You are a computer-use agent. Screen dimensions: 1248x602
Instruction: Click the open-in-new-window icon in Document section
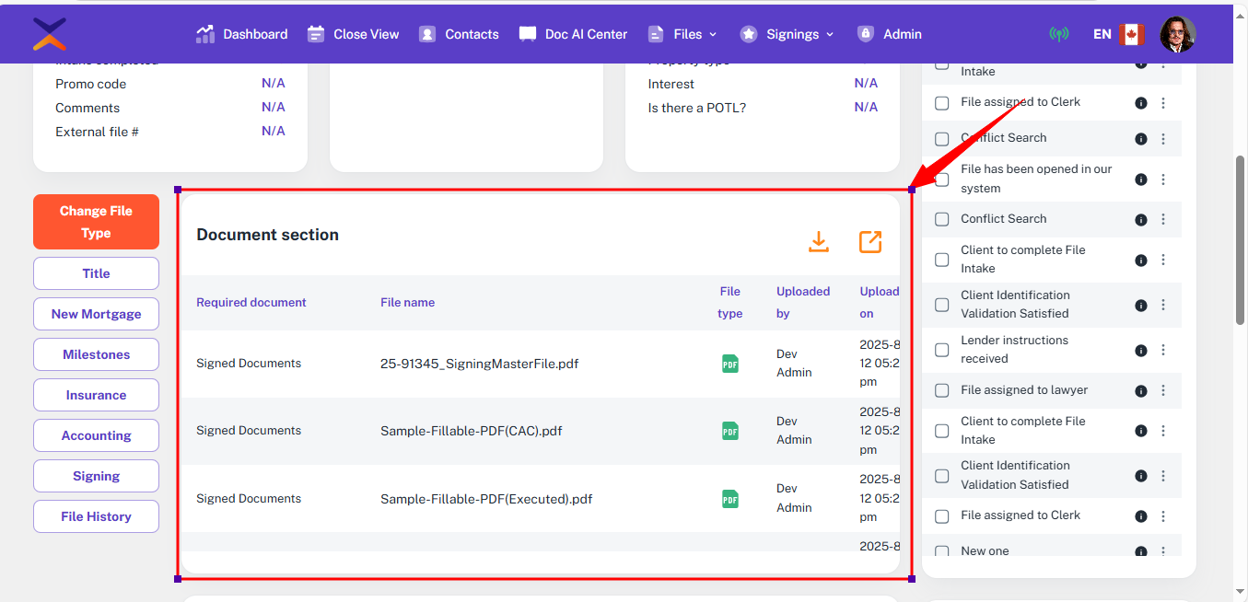(869, 242)
